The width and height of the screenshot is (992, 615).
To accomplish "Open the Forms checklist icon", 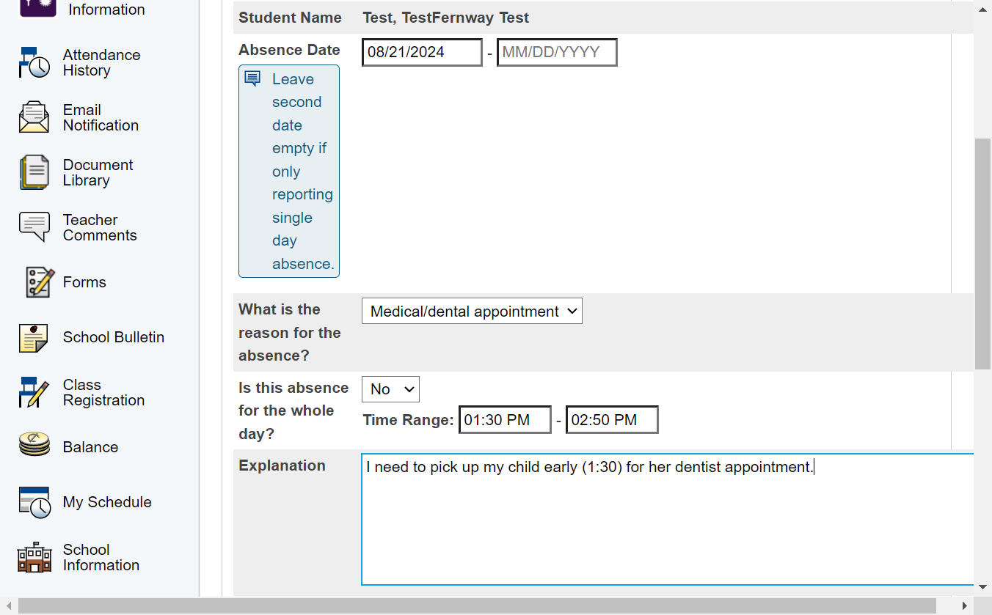I will coord(40,282).
